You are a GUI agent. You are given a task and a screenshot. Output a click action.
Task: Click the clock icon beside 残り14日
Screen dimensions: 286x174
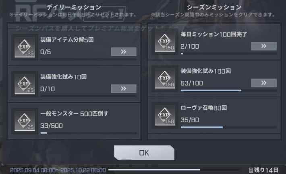(x=251, y=170)
